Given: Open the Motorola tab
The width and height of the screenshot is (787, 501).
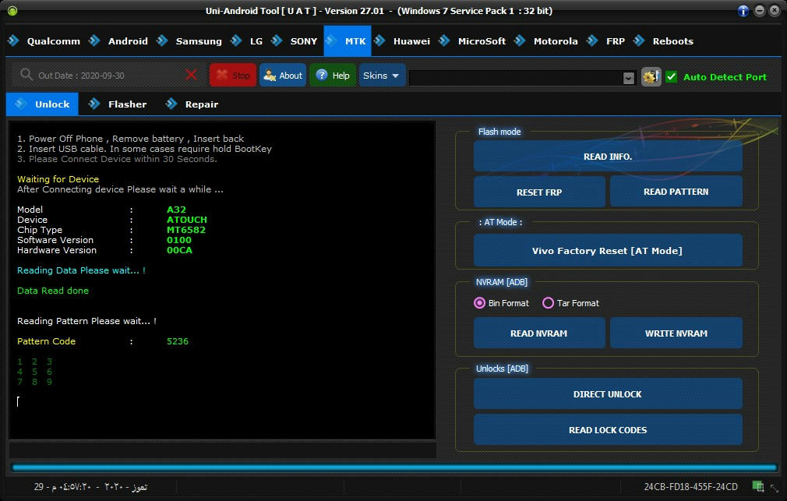Looking at the screenshot, I should [546, 41].
